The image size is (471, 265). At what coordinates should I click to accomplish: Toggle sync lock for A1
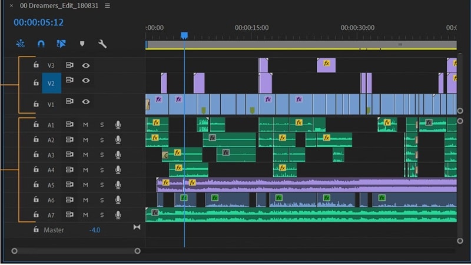click(69, 124)
